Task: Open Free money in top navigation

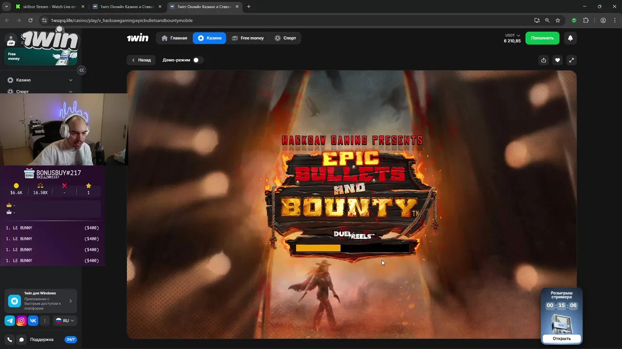Action: 247,38
